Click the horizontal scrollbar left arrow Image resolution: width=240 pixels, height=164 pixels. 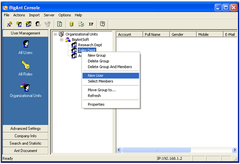pyautogui.click(x=119, y=150)
